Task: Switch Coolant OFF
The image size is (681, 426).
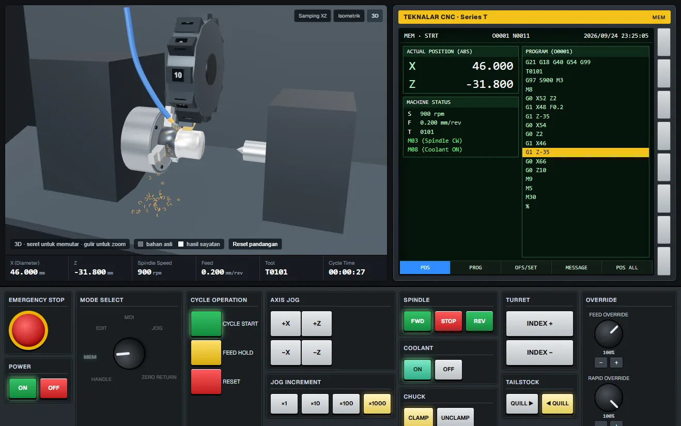Action: click(x=448, y=369)
